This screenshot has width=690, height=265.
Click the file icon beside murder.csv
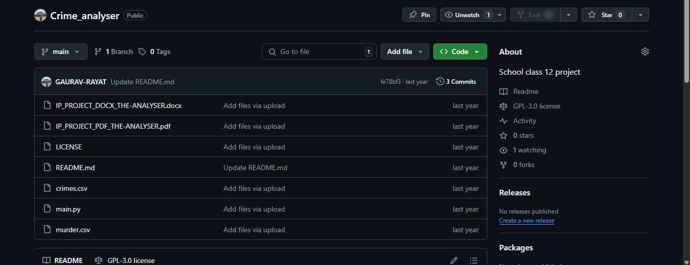point(47,230)
